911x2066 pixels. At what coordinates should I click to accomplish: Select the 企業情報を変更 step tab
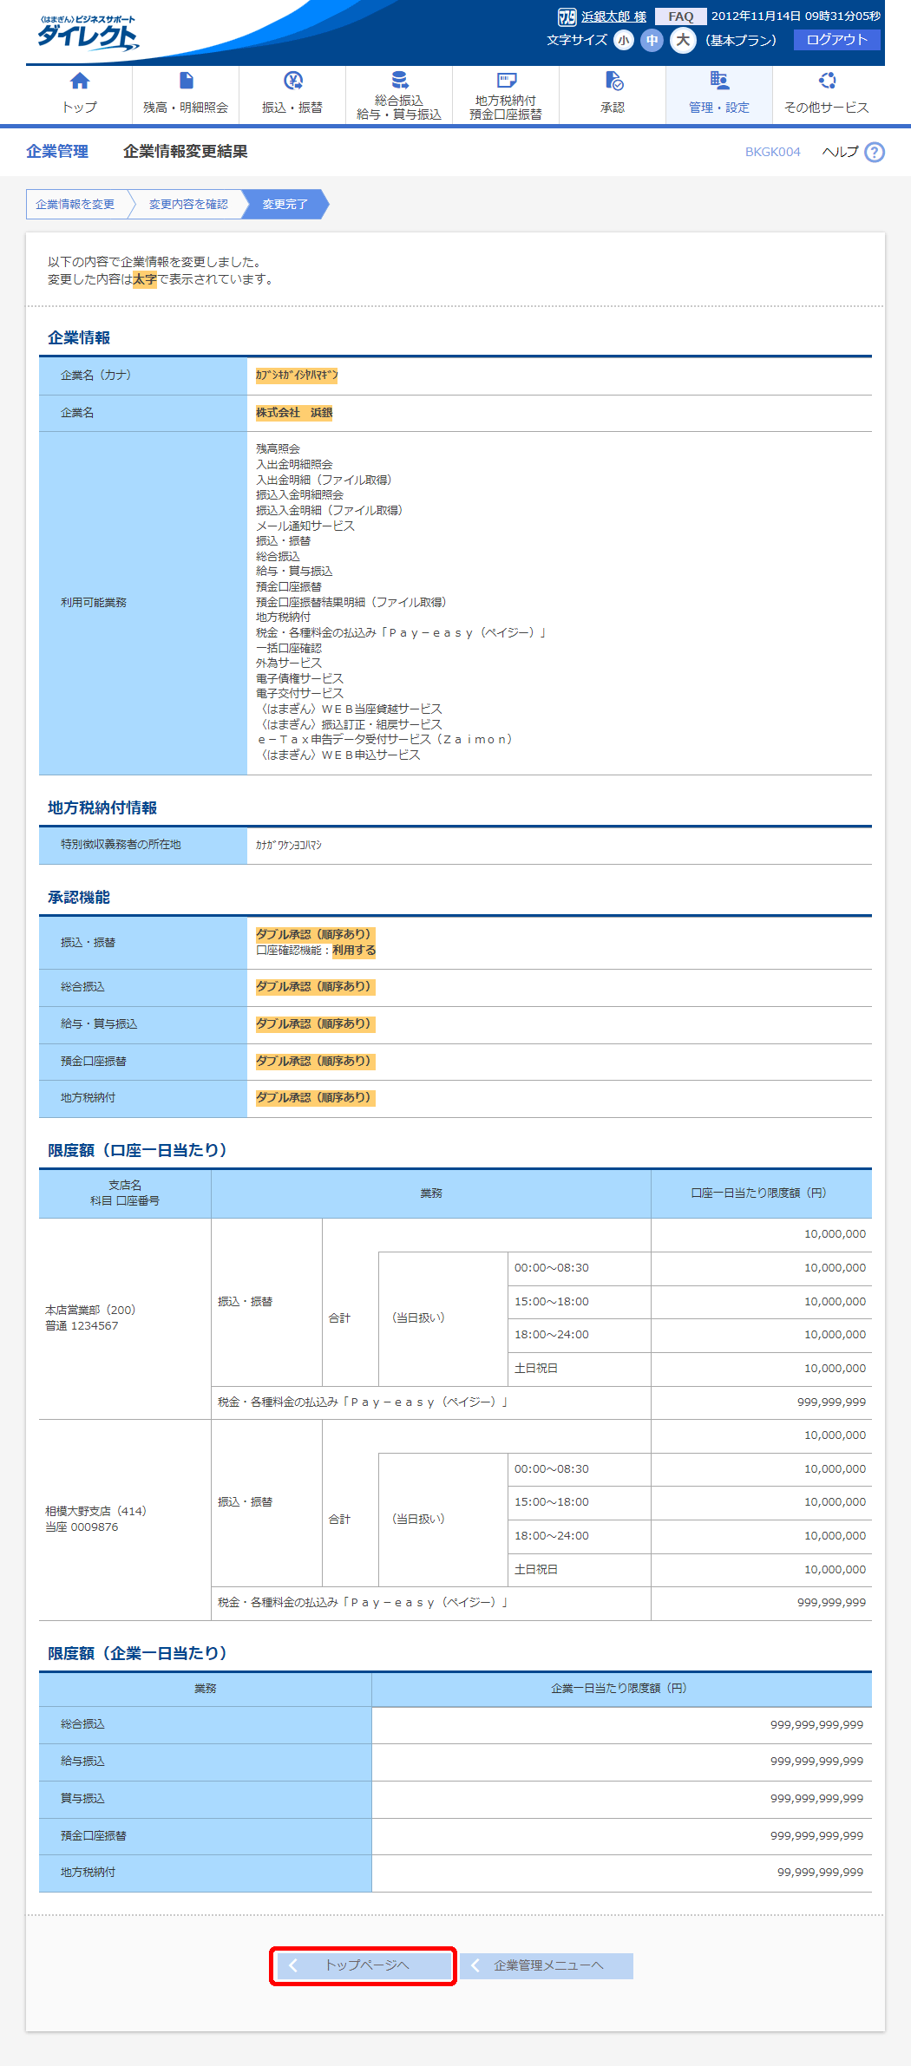click(75, 205)
